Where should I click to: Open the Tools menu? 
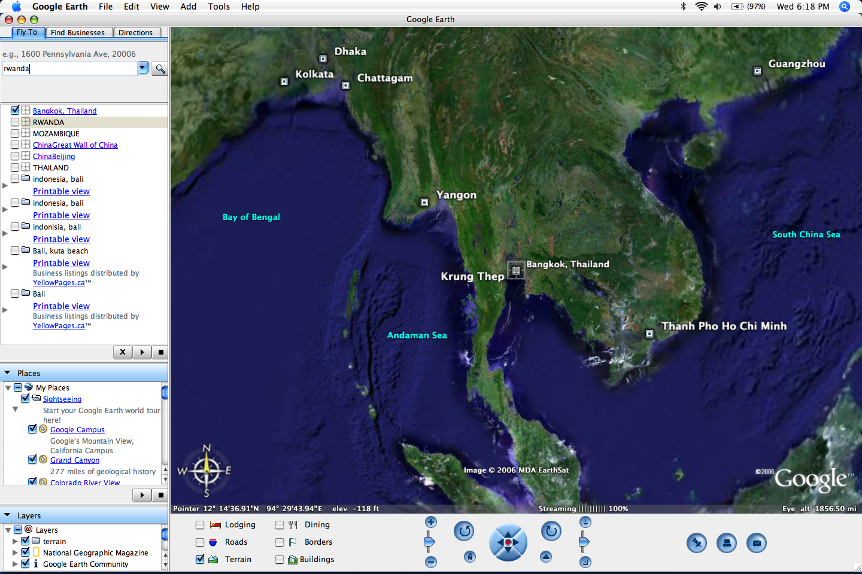(x=218, y=7)
